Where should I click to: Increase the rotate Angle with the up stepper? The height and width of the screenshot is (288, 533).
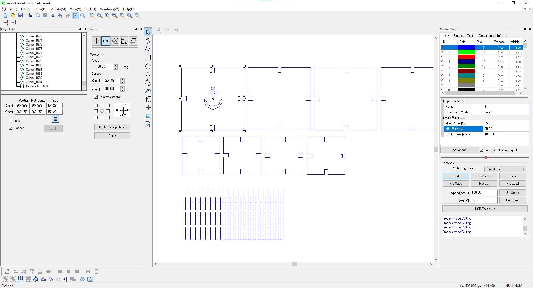click(116, 65)
